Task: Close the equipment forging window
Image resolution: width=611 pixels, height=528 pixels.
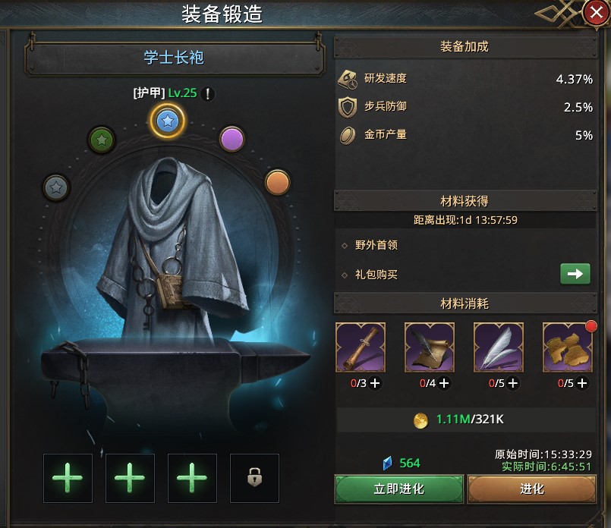Action: [596, 13]
